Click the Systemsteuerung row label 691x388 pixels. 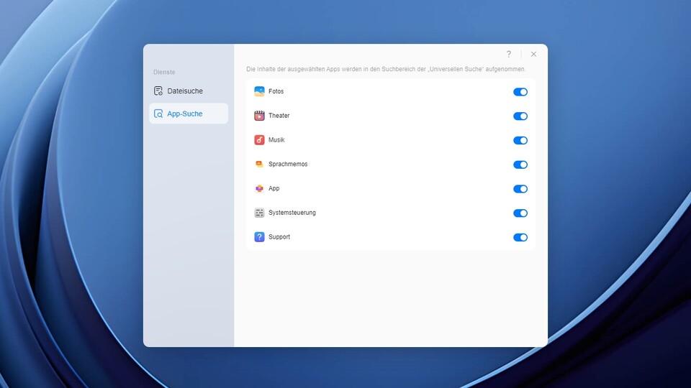(292, 213)
